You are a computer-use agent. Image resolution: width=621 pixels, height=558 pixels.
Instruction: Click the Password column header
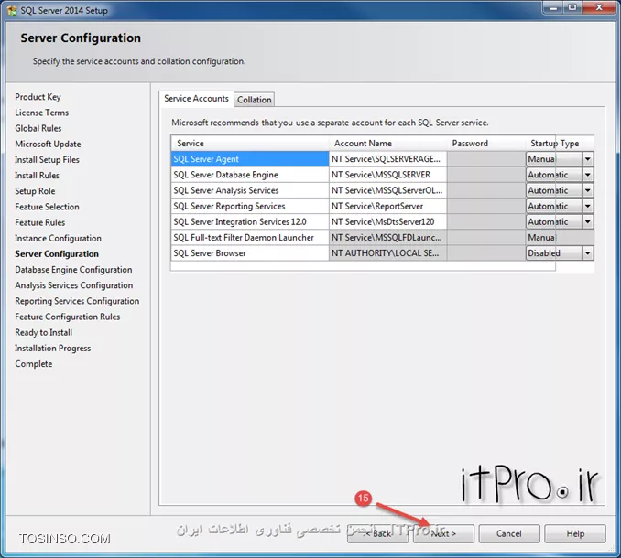486,143
